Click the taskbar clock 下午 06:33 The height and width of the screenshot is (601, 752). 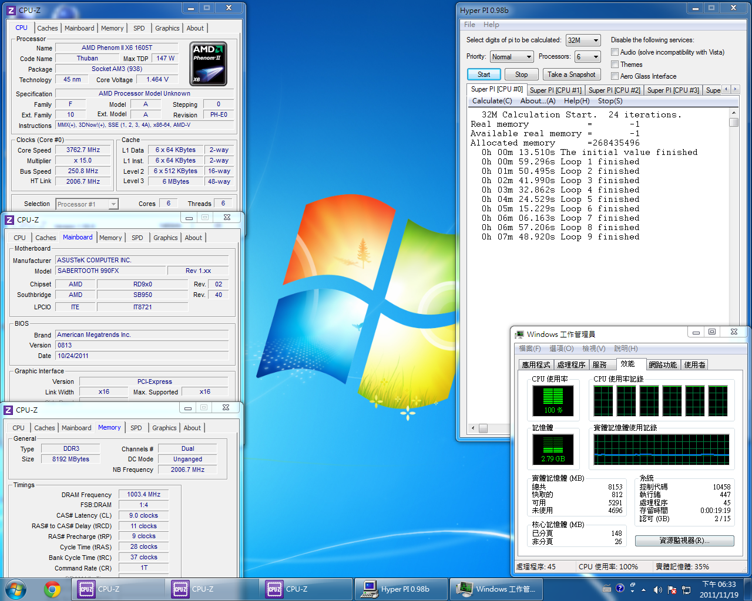719,589
